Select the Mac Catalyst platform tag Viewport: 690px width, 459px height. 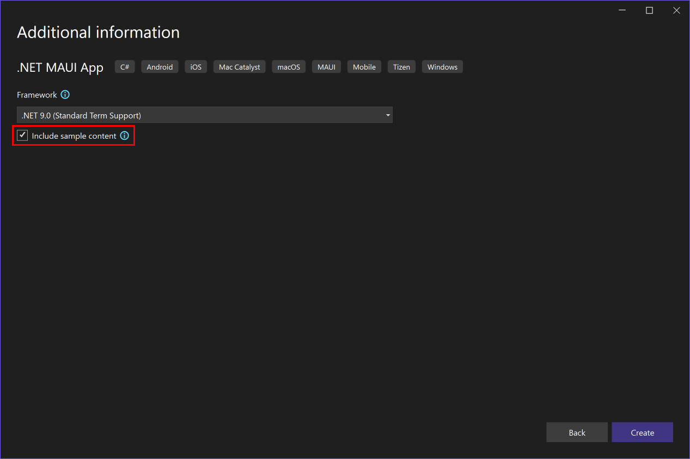(x=239, y=66)
